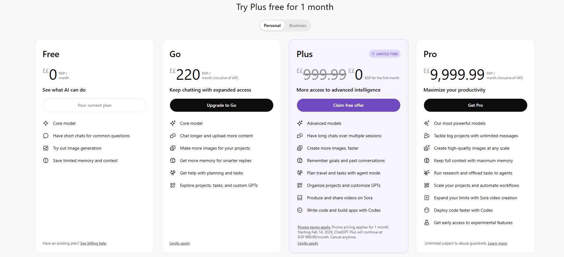Switch to the Business plans tab

coord(298,25)
